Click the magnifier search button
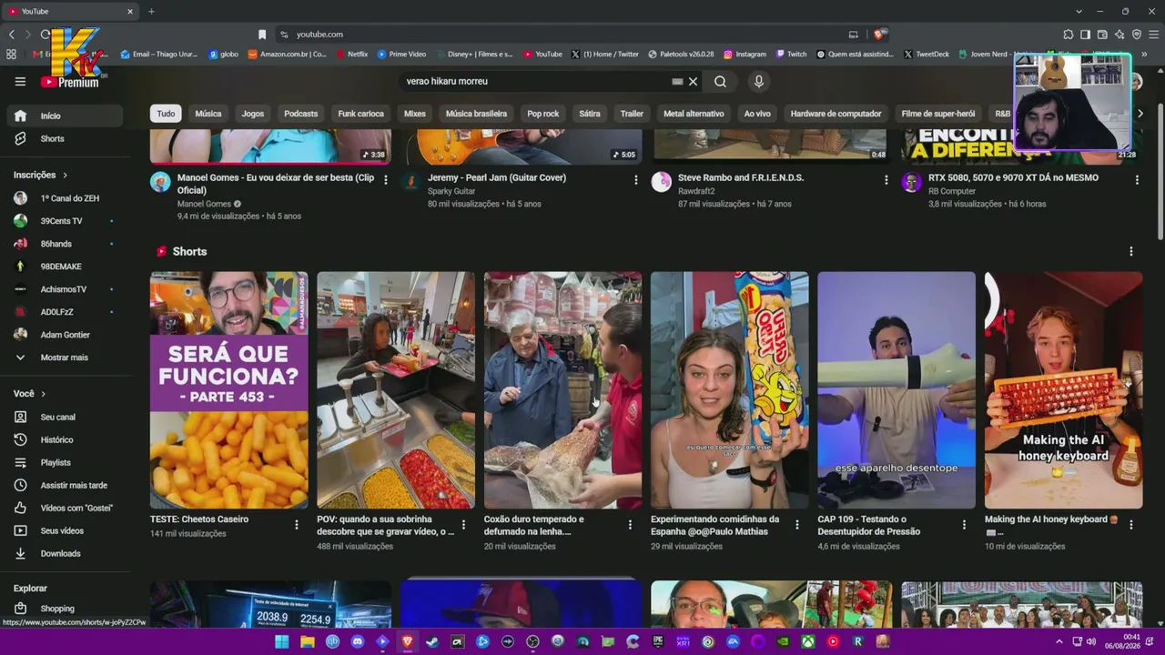1165x655 pixels. click(x=720, y=81)
